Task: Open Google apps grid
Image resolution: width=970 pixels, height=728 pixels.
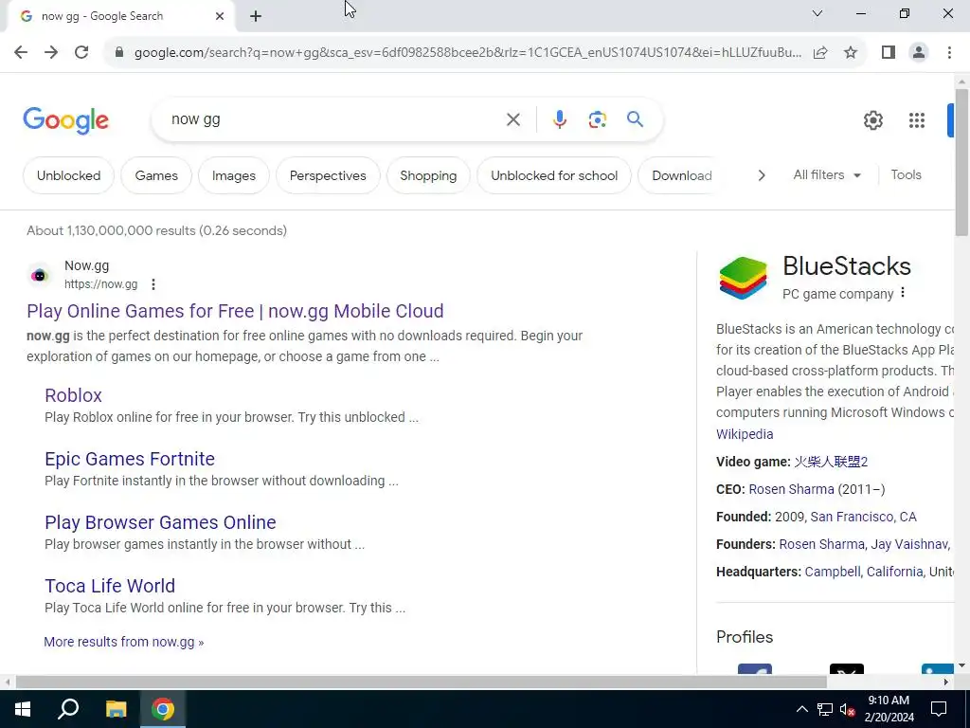Action: (x=917, y=120)
